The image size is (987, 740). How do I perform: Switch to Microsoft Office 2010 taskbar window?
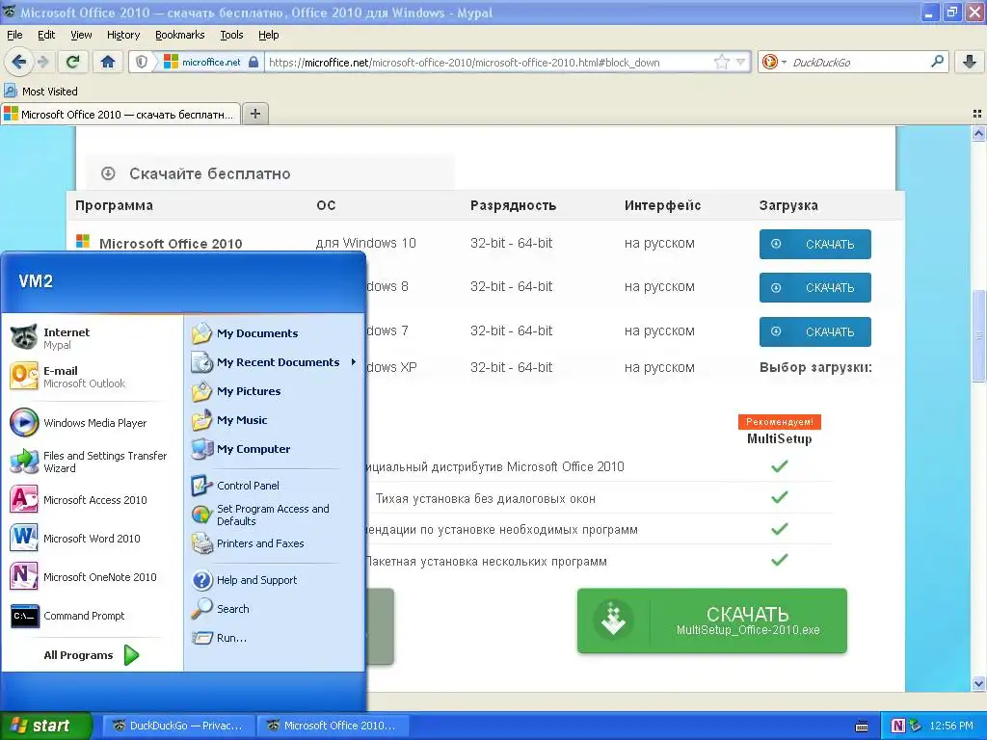pos(333,726)
